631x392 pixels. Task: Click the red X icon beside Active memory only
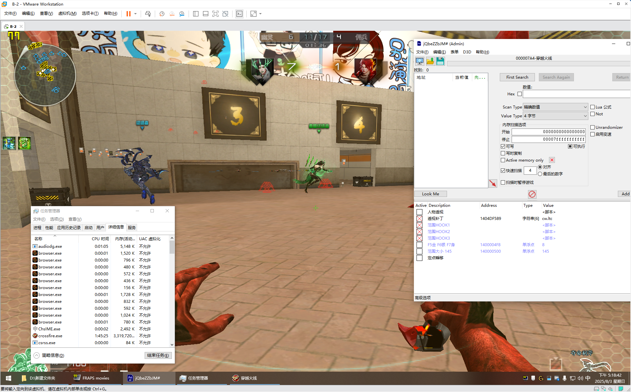(552, 160)
